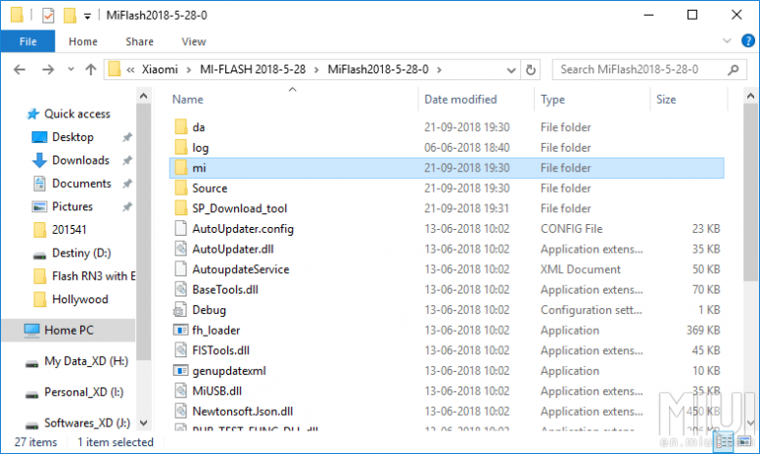Image resolution: width=760 pixels, height=454 pixels.
Task: Open Destiny (D:) drive in the sidebar
Action: tap(81, 253)
